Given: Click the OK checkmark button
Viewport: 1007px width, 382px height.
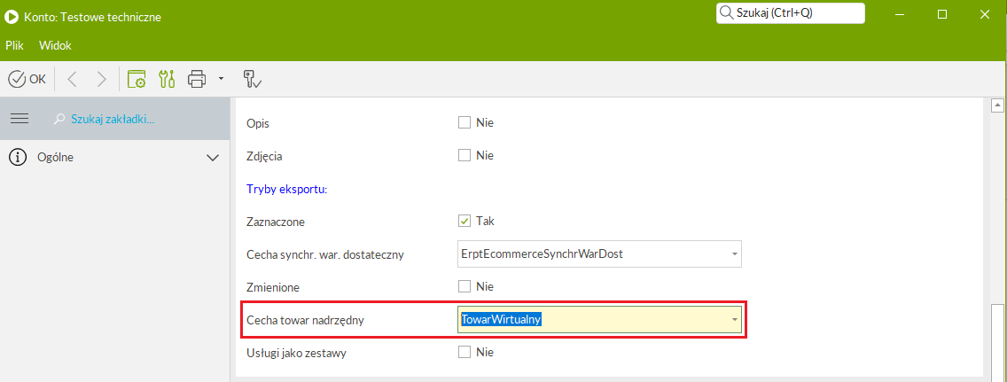Looking at the screenshot, I should point(27,79).
